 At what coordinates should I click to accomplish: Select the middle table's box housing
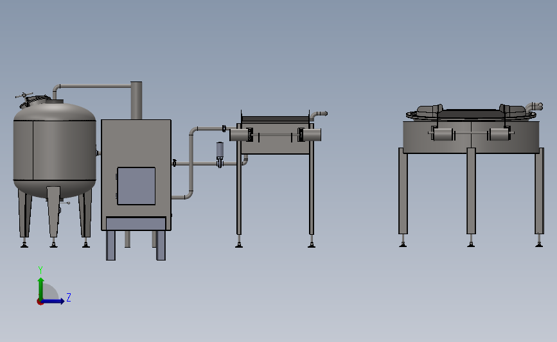(276, 147)
